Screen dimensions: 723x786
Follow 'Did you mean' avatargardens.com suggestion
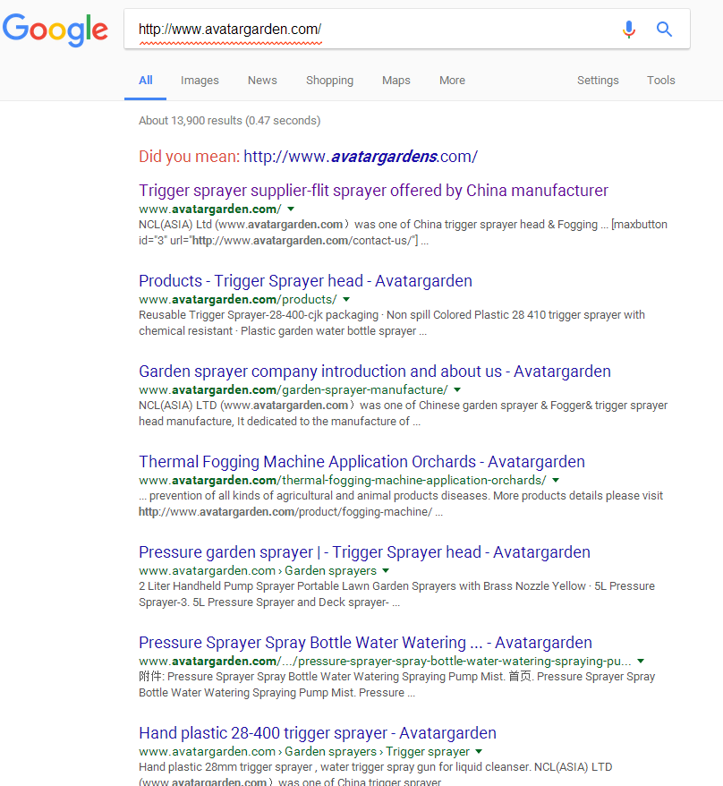click(361, 157)
